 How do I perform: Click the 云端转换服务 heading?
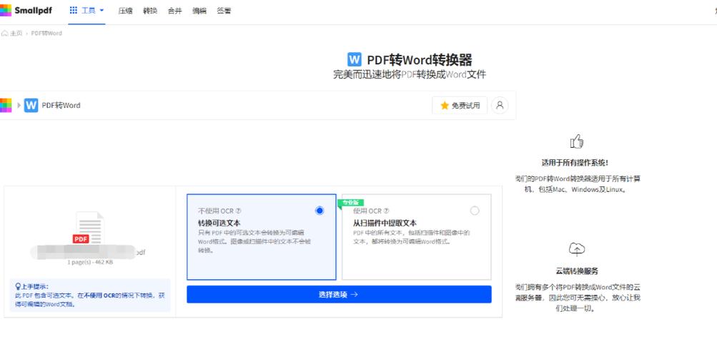pos(577,271)
